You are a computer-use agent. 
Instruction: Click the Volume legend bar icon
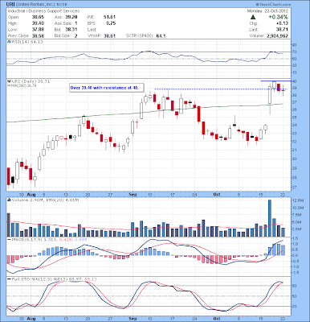pyautogui.click(x=9, y=200)
